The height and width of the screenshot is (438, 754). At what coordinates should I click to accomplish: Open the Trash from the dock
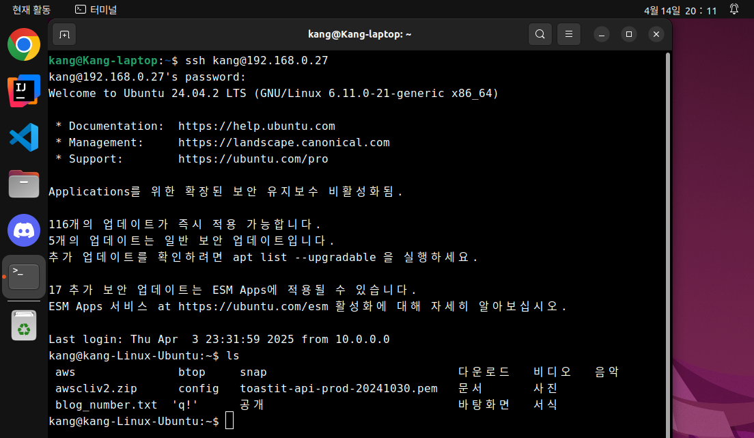(23, 325)
